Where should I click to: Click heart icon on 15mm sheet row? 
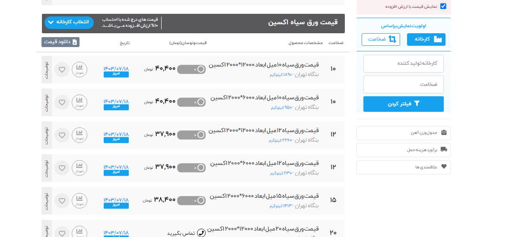[x=62, y=201]
